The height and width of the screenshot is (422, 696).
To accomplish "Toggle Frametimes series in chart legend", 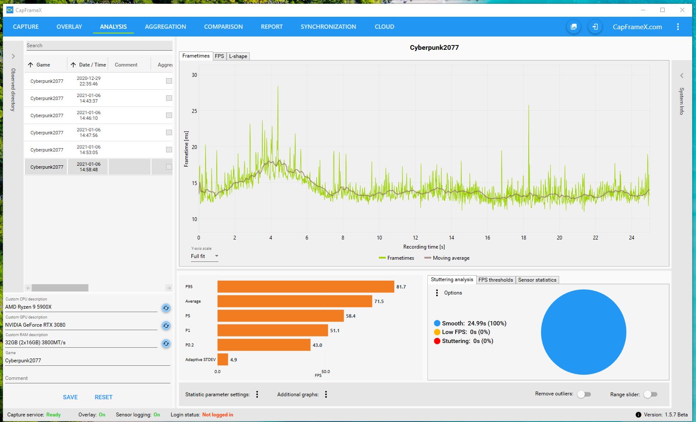I will (396, 258).
